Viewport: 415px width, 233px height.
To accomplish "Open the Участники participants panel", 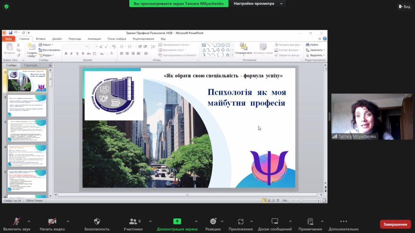I will tap(133, 224).
